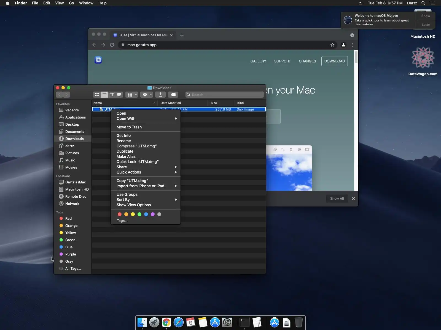Click Chrome's back arrow button
Screen dimensions: 441x330
(x=94, y=45)
